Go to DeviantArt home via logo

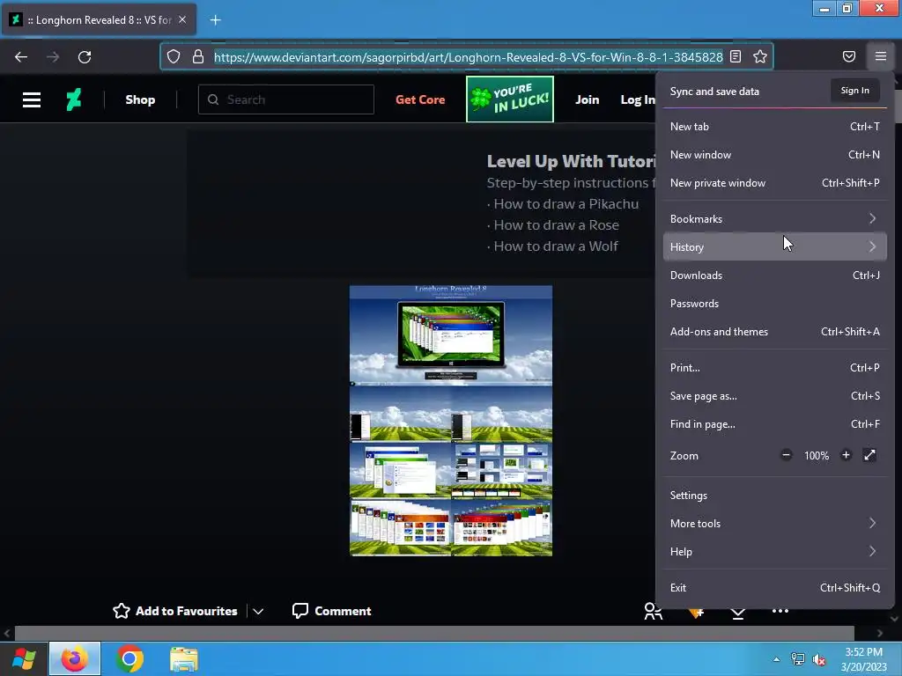(74, 99)
